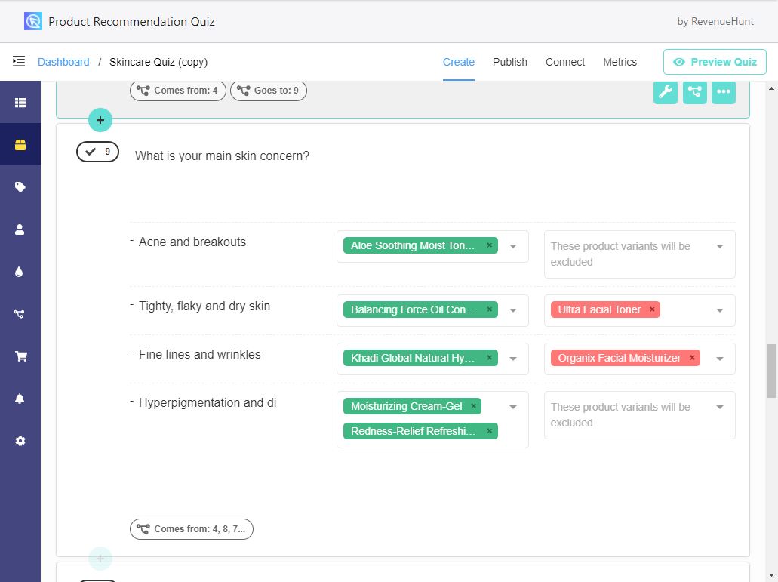This screenshot has width=778, height=582.
Task: Edit the 'Acne and breakouts' answer text
Action: click(192, 242)
